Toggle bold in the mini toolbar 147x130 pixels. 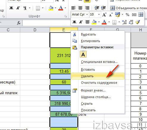point(74,22)
